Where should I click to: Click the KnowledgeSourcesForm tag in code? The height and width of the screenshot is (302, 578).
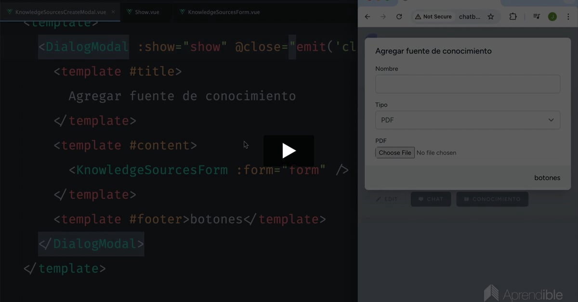[152, 170]
